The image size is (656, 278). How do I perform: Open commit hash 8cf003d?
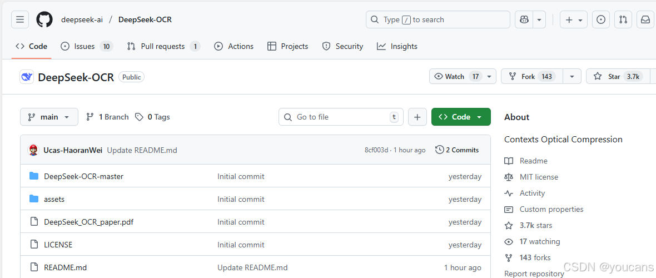pyautogui.click(x=376, y=150)
